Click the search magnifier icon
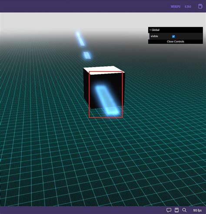Screen dimensions: 206x214 [184, 210]
